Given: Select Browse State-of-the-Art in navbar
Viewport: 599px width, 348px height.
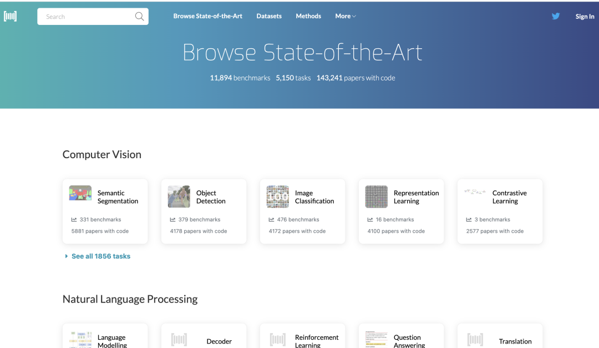Looking at the screenshot, I should (208, 16).
